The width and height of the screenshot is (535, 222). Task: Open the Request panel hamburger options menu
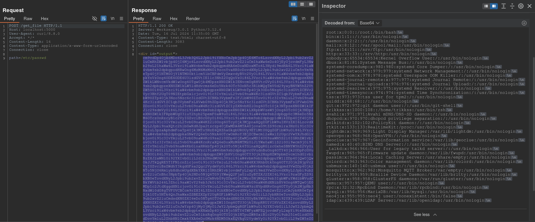click(122, 18)
